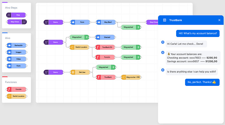This screenshot has width=225, height=125.
Task: Click the 'What's my account balance?' message bubble
Action: click(198, 33)
